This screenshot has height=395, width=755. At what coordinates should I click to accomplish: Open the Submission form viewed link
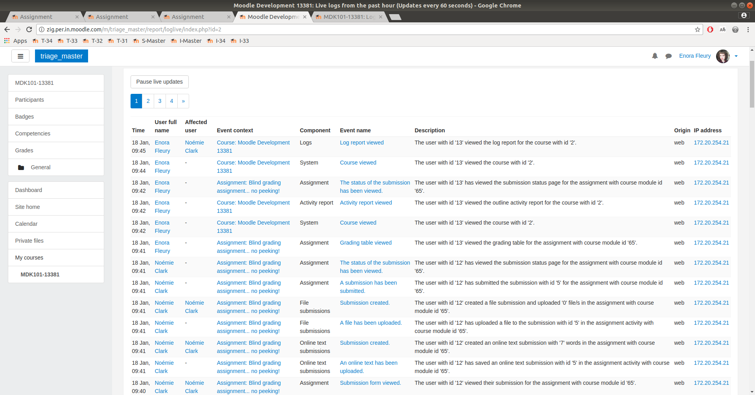[370, 383]
